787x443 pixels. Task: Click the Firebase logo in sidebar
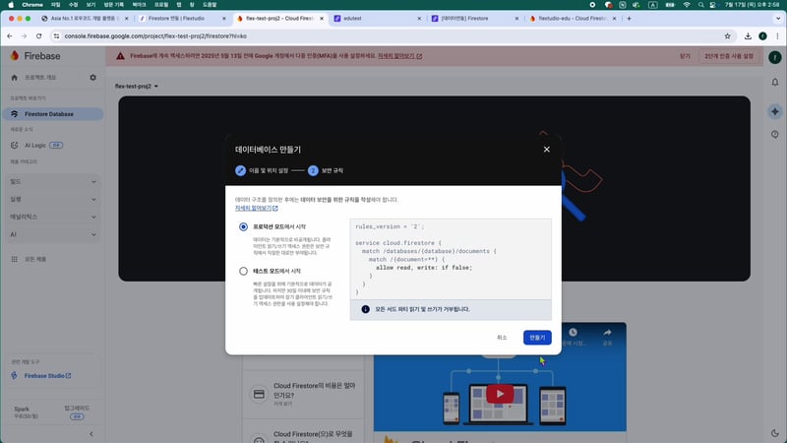click(x=15, y=56)
